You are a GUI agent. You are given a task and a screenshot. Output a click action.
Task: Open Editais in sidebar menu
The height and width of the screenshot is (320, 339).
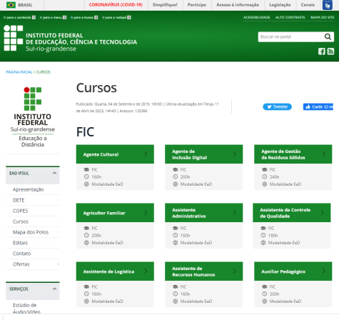20,243
